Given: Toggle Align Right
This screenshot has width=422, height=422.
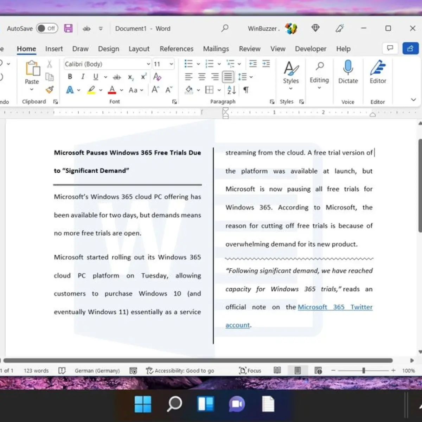Looking at the screenshot, I should [215, 77].
